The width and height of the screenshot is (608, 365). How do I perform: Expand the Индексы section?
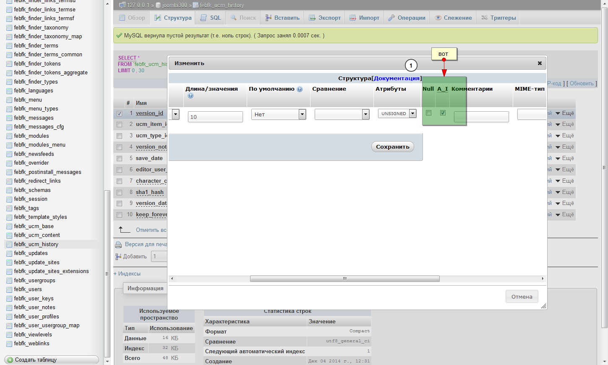127,274
